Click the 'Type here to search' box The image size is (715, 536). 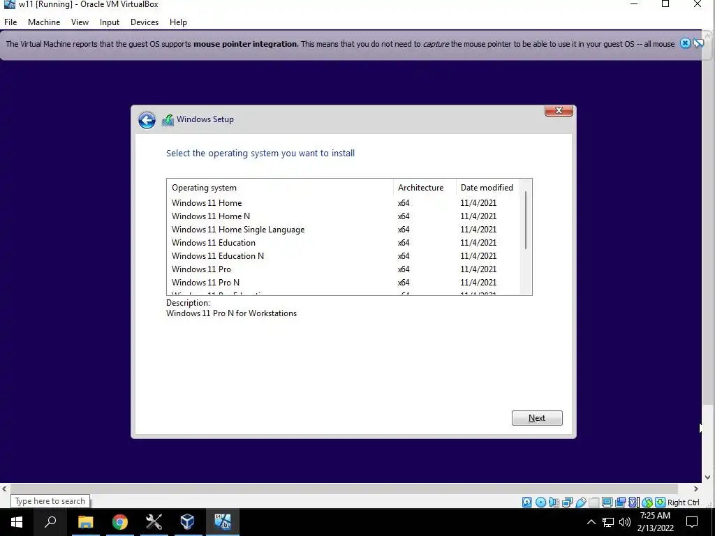pyautogui.click(x=50, y=501)
